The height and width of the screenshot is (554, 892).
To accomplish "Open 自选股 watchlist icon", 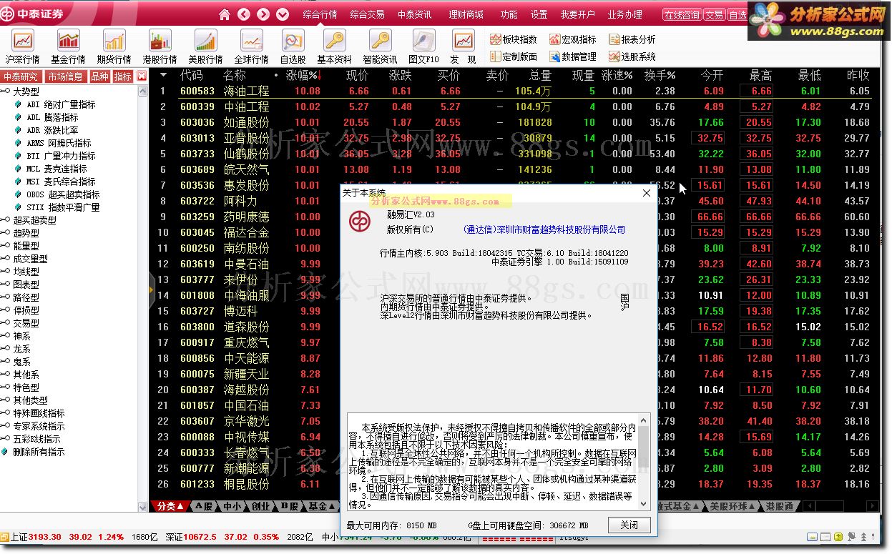I will pyautogui.click(x=293, y=47).
